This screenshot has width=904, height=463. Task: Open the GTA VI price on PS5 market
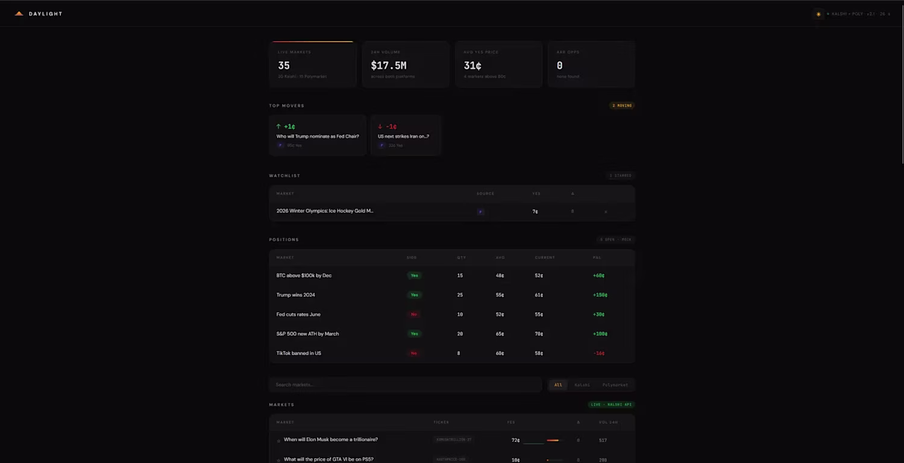328,459
